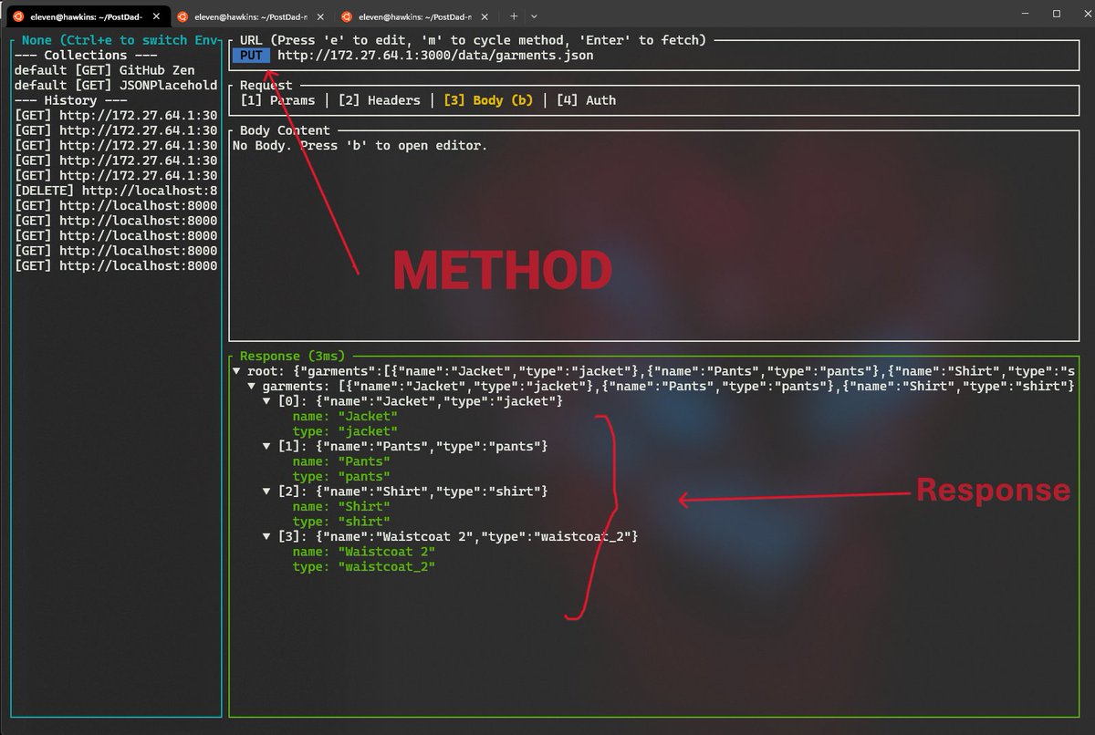Viewport: 1095px width, 735px height.
Task: Collapse the [3] Waistcoat 2 item node
Action: pyautogui.click(x=267, y=536)
